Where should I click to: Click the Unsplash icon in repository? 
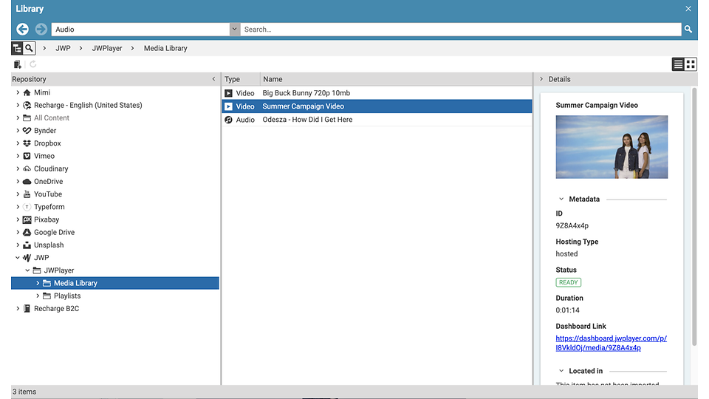(x=27, y=245)
